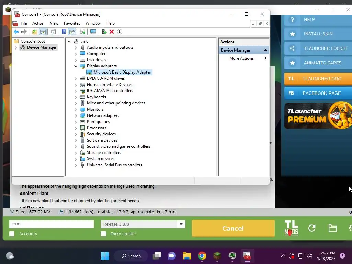This screenshot has height=264, width=352.
Task: Click Scan for hardware changes monitor icon
Action: click(93, 32)
